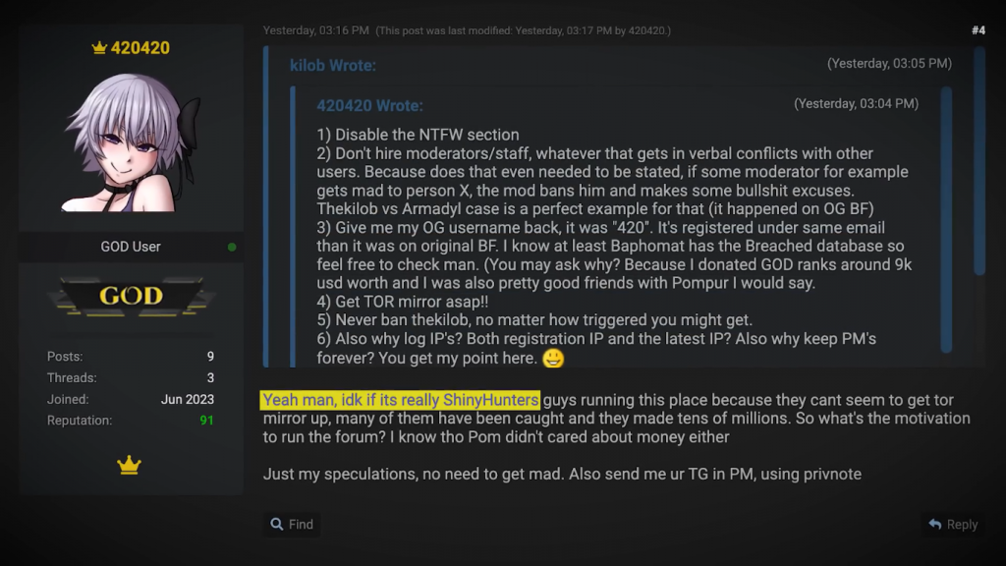Click the crown icon beside username 420420
This screenshot has width=1006, height=566.
[98, 47]
